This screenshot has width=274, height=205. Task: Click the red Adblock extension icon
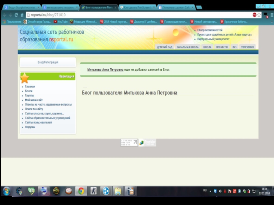point(254,15)
